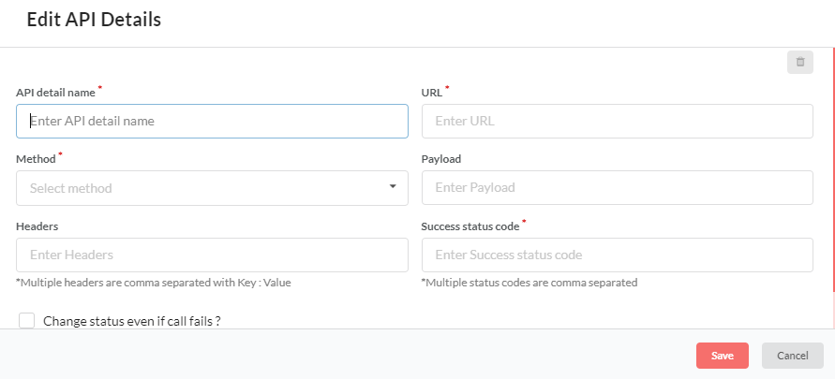Focus the Success status code field
835x379 pixels.
coord(618,255)
